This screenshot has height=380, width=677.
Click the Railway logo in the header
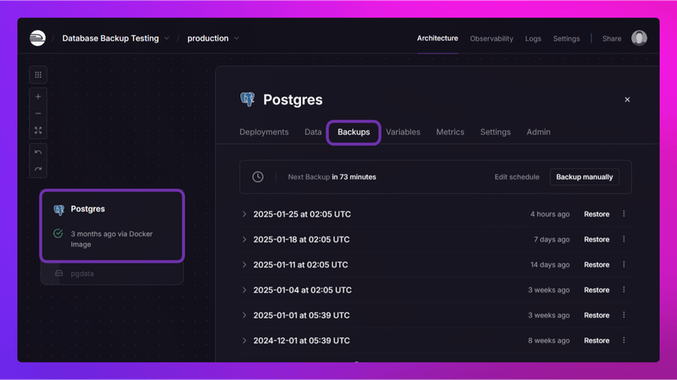click(x=38, y=38)
